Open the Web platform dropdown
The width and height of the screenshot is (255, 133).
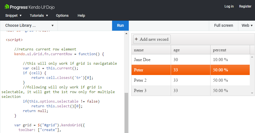(247, 25)
